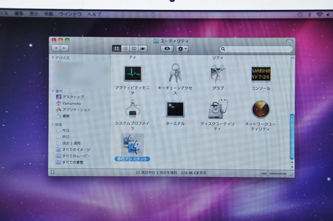This screenshot has height=221, width=333.
Task: Click the Quick Look eye button
Action: coord(166,48)
